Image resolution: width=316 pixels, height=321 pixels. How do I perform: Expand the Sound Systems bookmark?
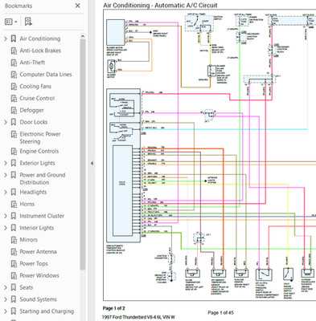(x=6, y=299)
